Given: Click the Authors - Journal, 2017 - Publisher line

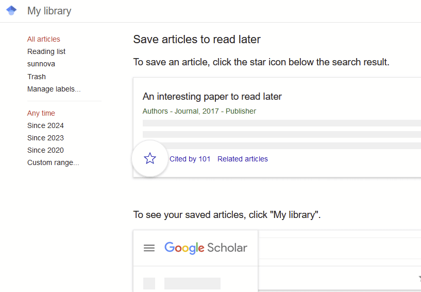Looking at the screenshot, I should (199, 111).
